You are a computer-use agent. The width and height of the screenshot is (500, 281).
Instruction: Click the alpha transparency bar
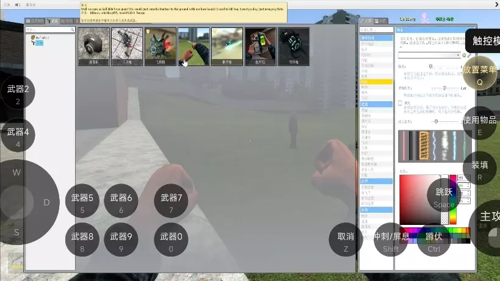point(445,199)
